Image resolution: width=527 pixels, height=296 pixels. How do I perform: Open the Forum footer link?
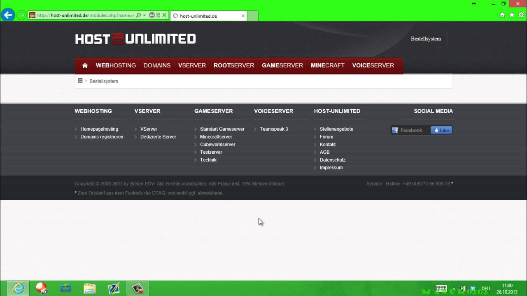[x=326, y=137]
